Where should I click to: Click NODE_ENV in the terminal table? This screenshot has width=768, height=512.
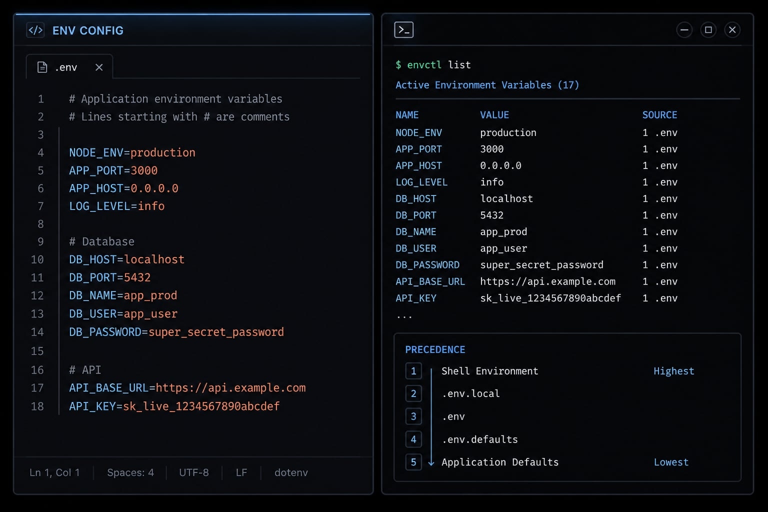[x=419, y=133]
